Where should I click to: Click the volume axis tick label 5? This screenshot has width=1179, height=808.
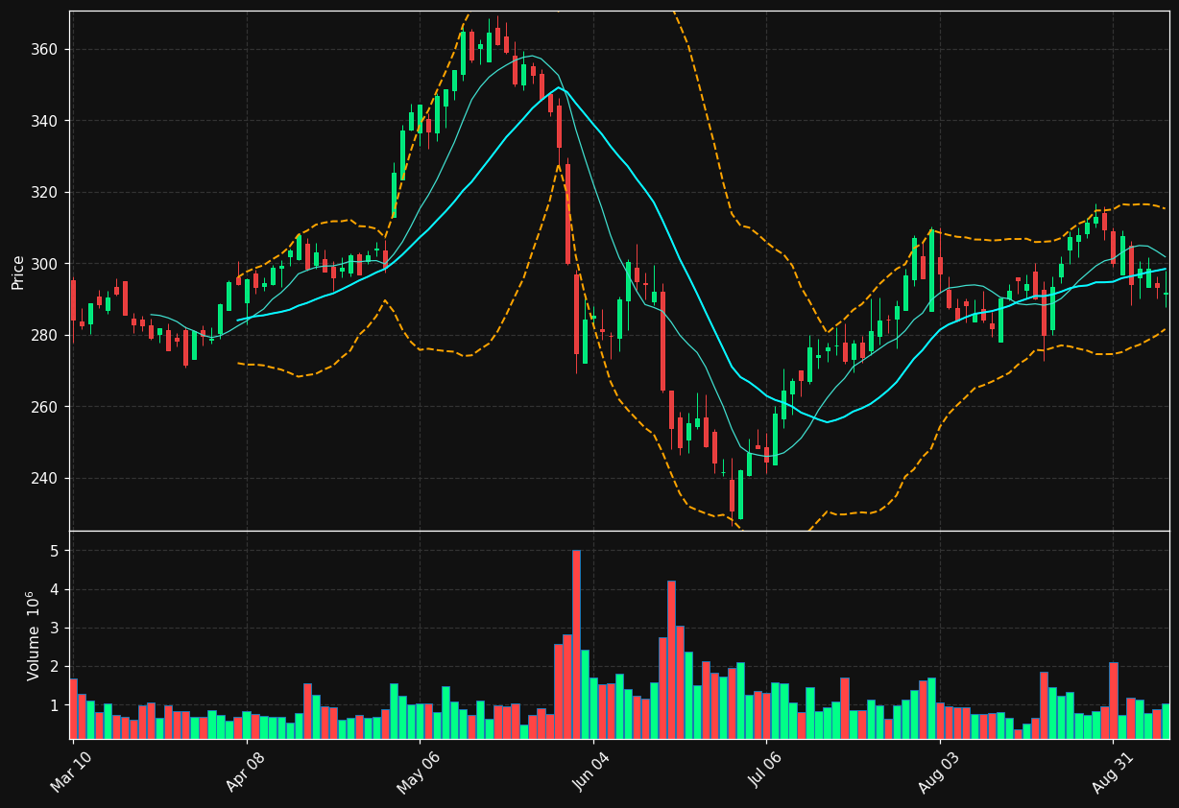(x=55, y=551)
